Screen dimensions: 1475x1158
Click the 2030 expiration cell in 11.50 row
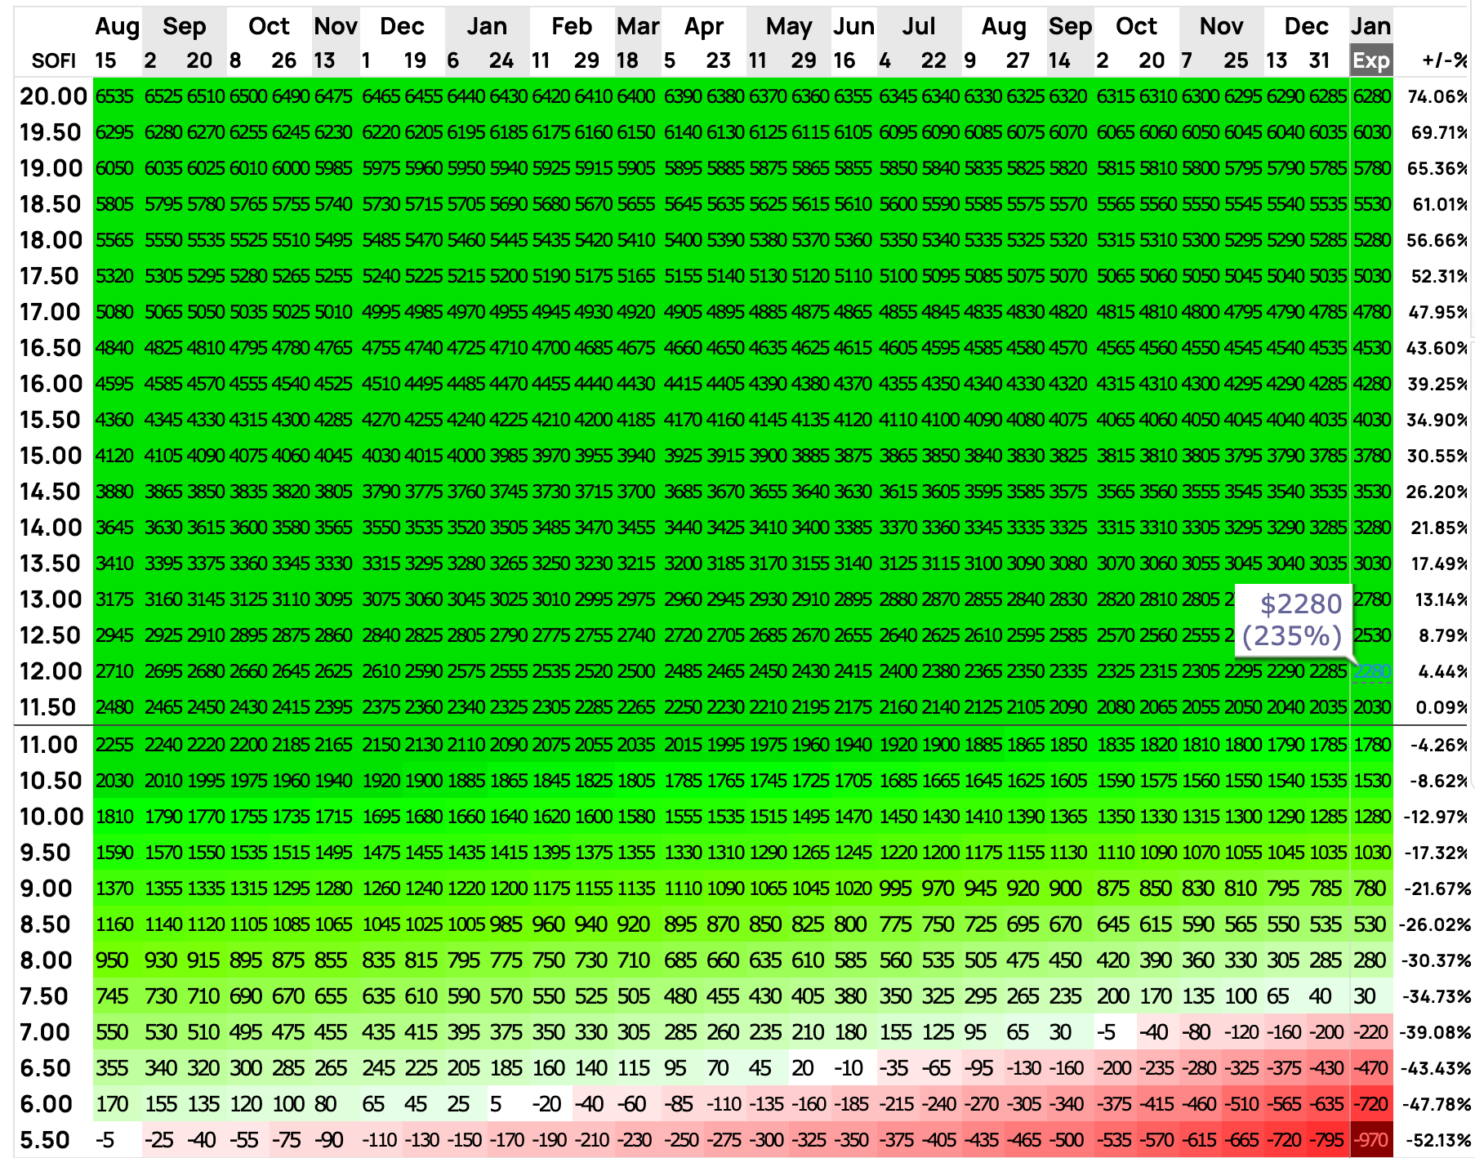pos(1372,707)
